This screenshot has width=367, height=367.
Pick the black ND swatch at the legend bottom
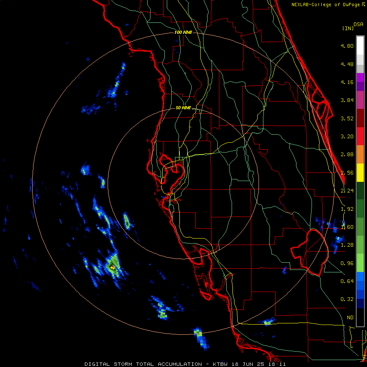coord(360,317)
